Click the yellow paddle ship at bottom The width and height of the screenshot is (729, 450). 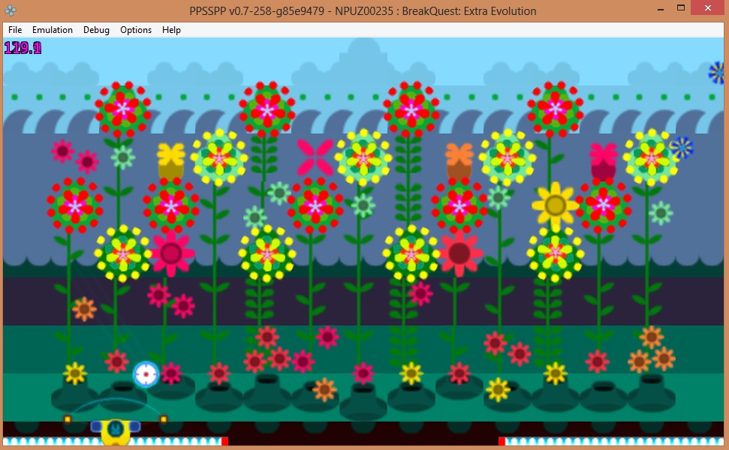click(115, 430)
